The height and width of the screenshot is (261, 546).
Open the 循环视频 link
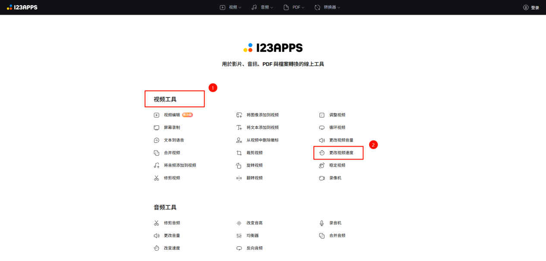tap(337, 128)
